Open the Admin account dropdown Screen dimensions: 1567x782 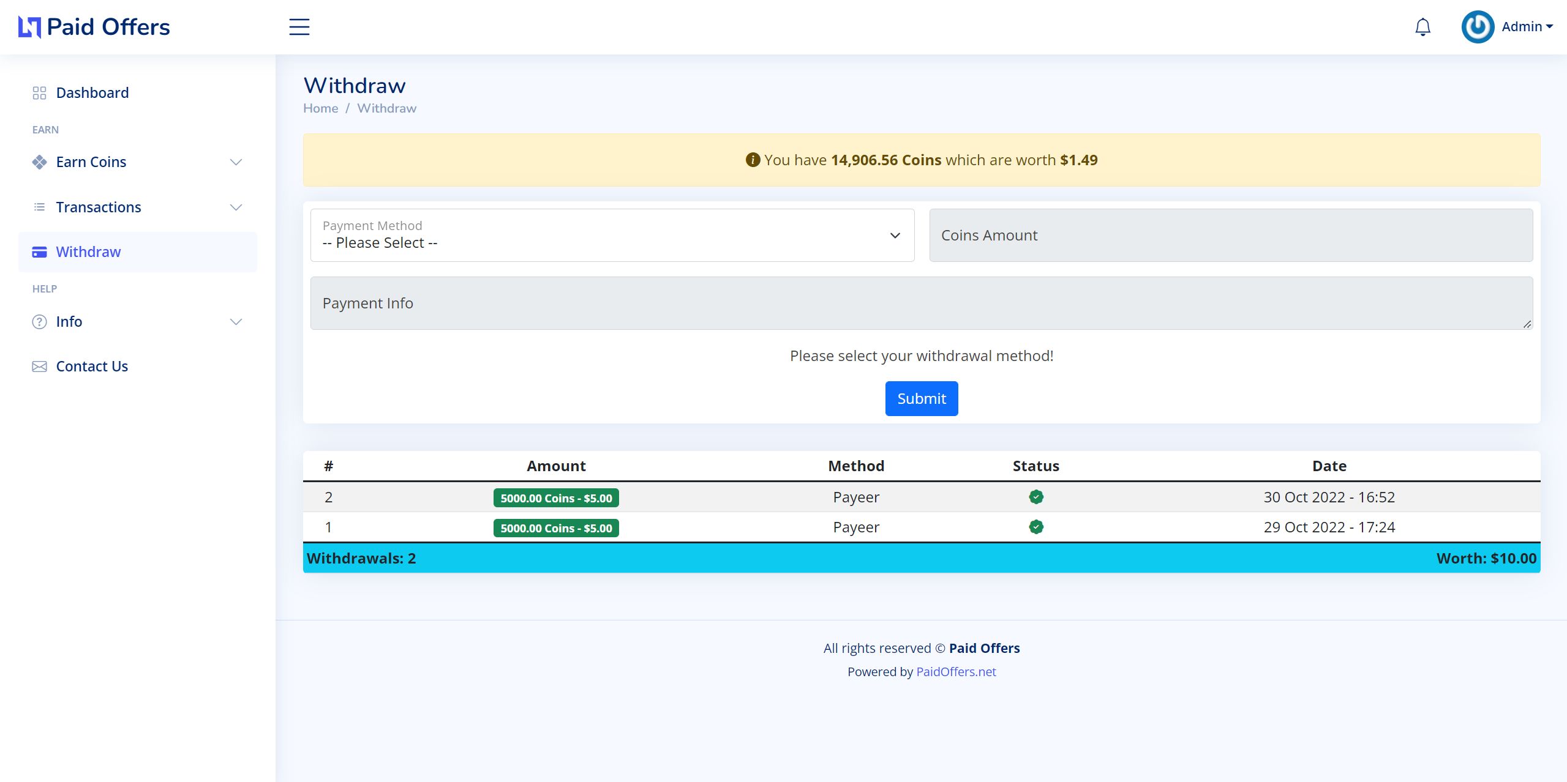point(1527,27)
